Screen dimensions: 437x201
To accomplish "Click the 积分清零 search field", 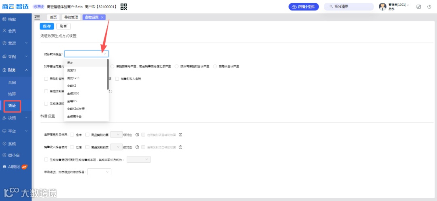I will (x=349, y=7).
